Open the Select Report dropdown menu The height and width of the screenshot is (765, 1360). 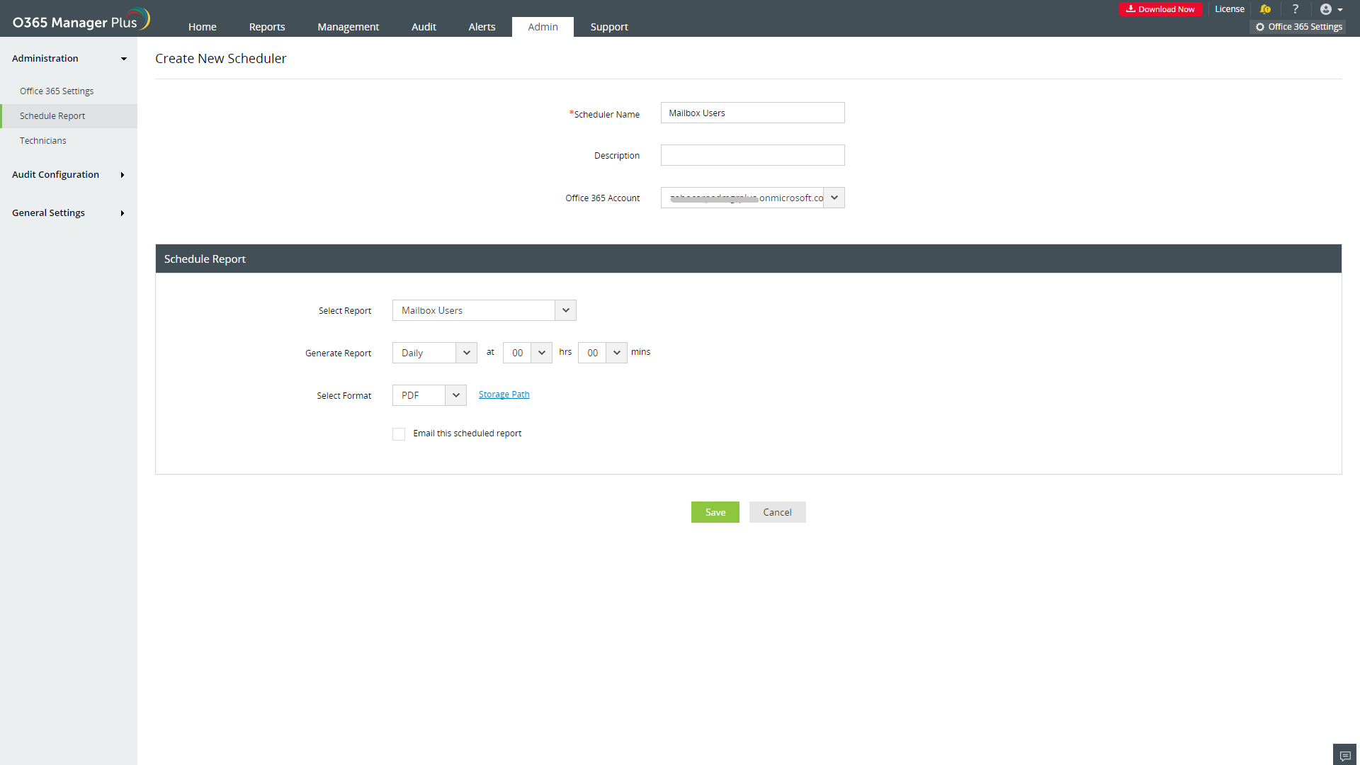click(x=565, y=310)
